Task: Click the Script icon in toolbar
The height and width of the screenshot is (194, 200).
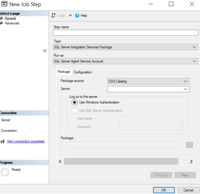Action: 54,16
